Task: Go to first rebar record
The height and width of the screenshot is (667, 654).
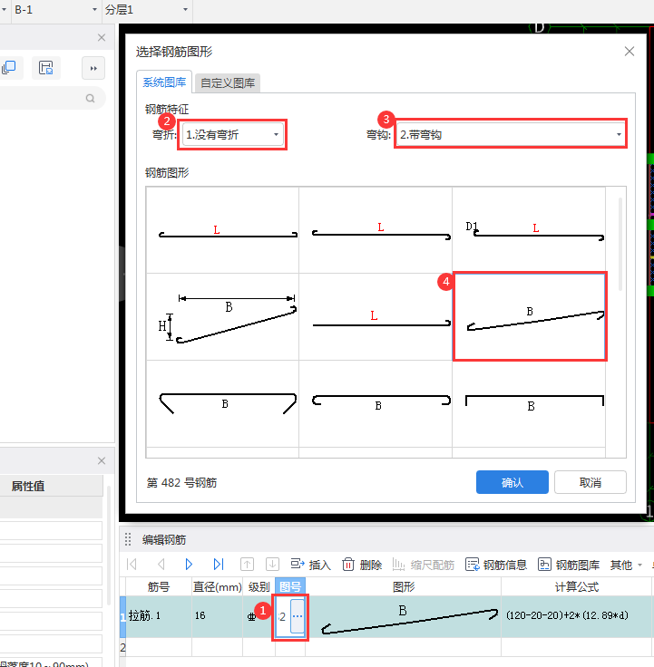Action: coord(132,565)
